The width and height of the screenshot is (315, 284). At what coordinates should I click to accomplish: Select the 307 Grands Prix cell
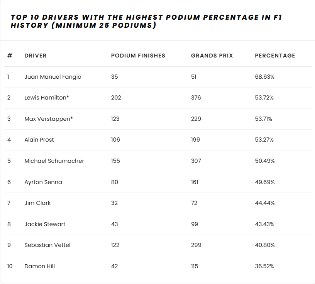coord(196,161)
